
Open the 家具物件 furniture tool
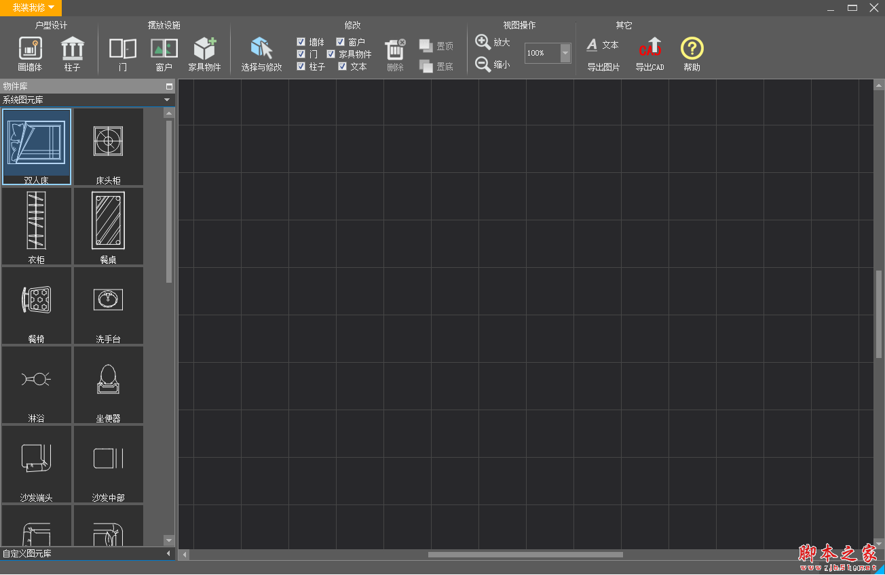(x=206, y=54)
